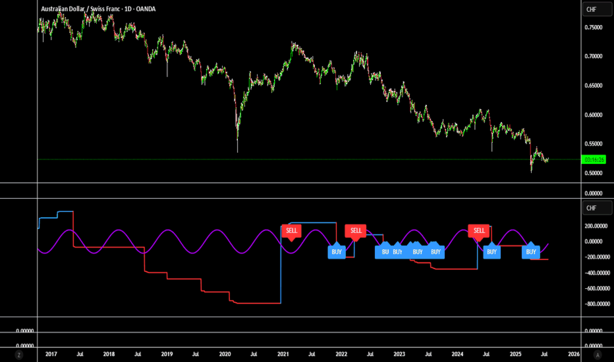Toggle the A auto-scale button at bottom-right
The width and height of the screenshot is (614, 362).
click(597, 355)
